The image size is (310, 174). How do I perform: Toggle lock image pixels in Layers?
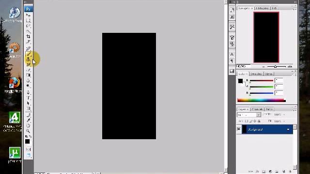[250, 121]
